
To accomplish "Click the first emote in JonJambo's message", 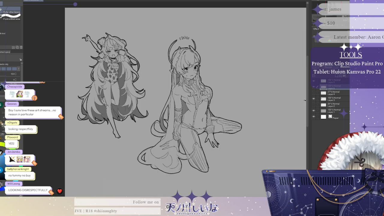I will click(x=12, y=159).
